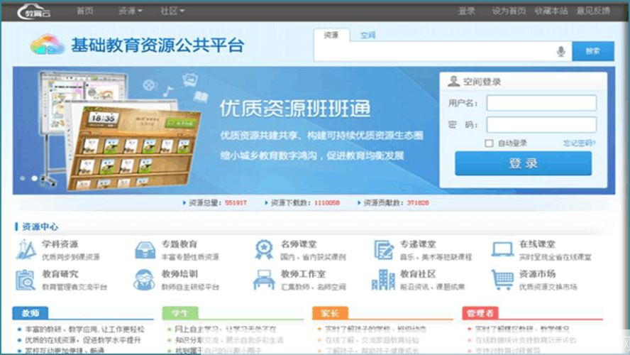Image resolution: width=630 pixels, height=355 pixels.
Task: Open 专题教育 inbox tray icon
Action: tap(145, 250)
